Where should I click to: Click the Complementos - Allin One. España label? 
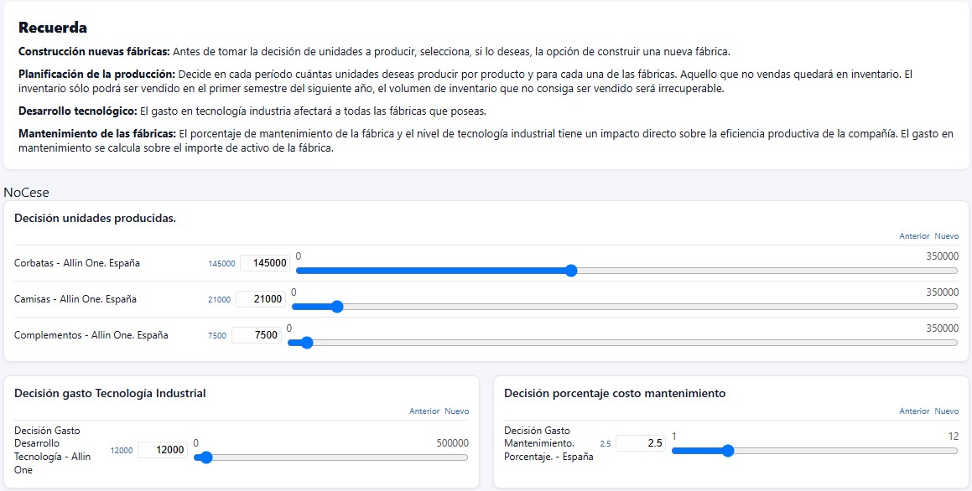pos(91,335)
